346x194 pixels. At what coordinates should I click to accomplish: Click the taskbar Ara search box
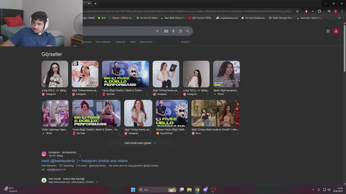158,190
